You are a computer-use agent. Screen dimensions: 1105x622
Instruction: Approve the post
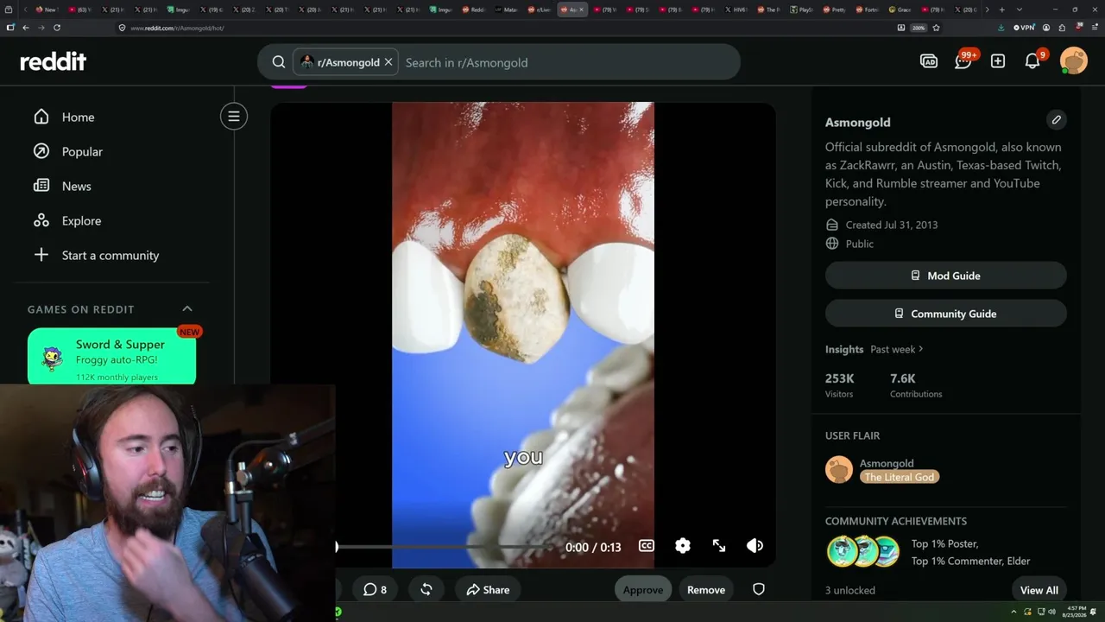[643, 589]
